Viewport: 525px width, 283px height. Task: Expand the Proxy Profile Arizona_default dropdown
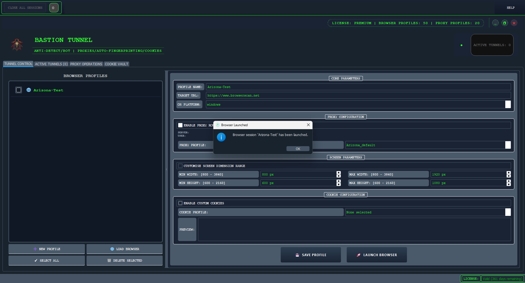(x=508, y=145)
